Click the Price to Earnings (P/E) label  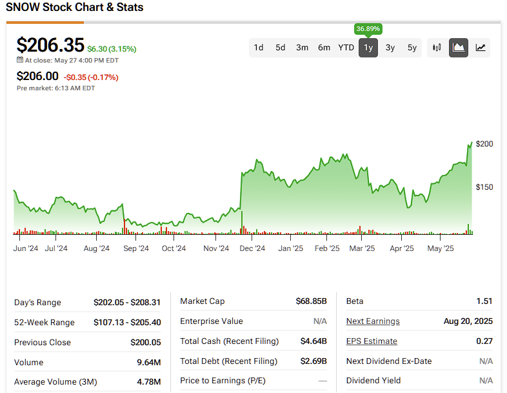pyautogui.click(x=223, y=381)
